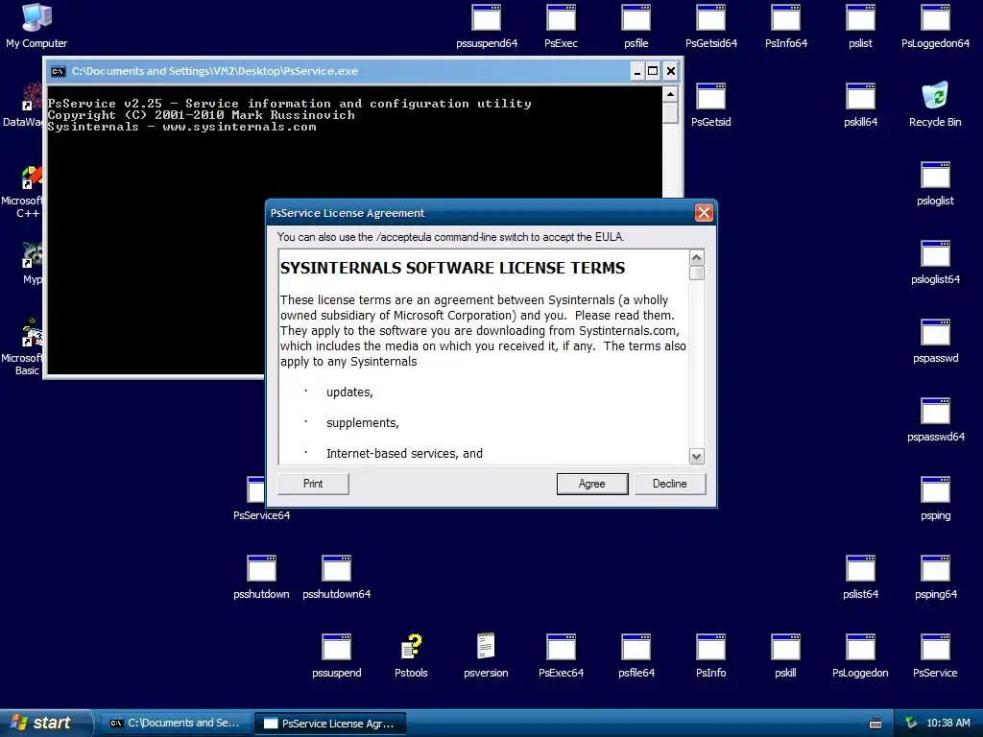Select the psshutdown desktop icon
The image size is (983, 737).
point(261,578)
